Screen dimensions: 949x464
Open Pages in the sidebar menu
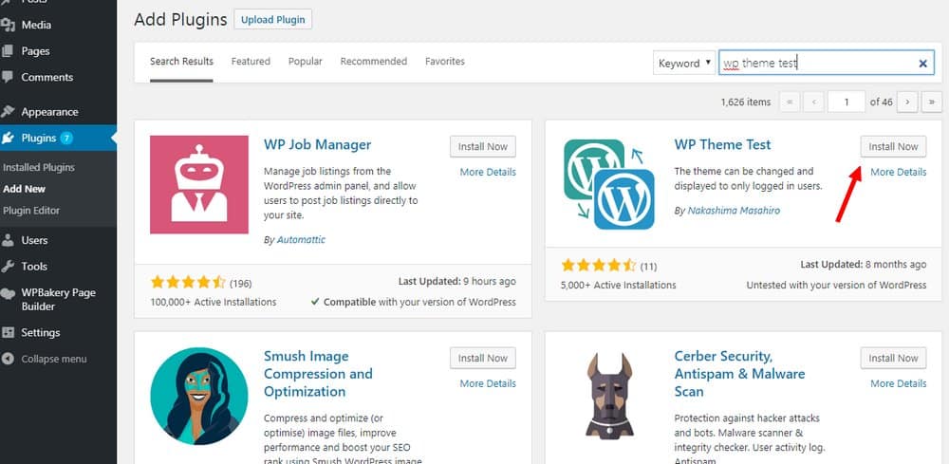[x=35, y=51]
